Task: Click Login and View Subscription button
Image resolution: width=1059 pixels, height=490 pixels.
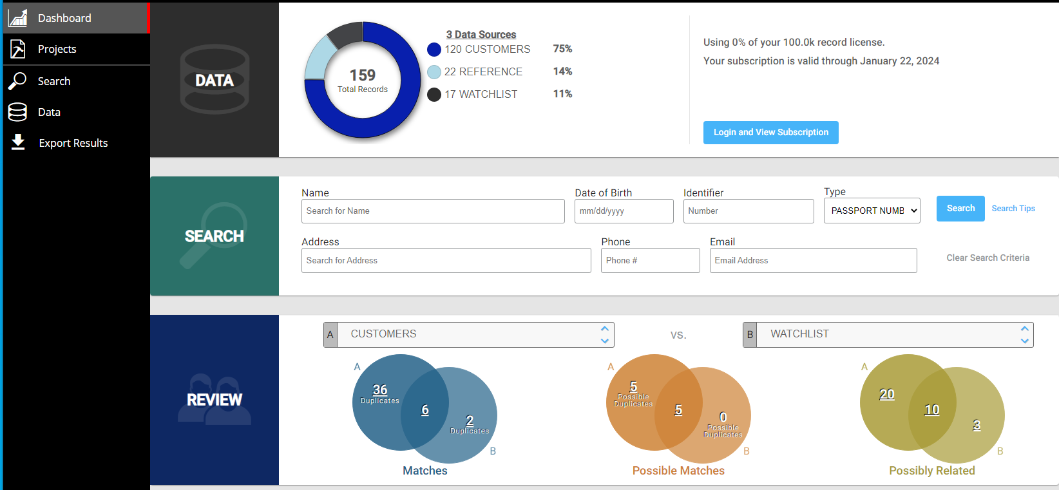Action: (770, 133)
